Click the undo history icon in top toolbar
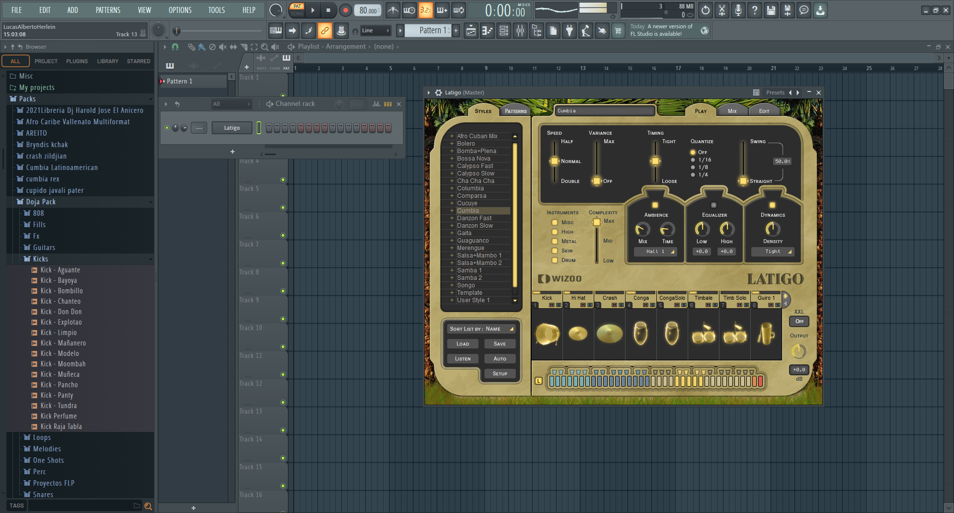The width and height of the screenshot is (954, 513). click(706, 10)
